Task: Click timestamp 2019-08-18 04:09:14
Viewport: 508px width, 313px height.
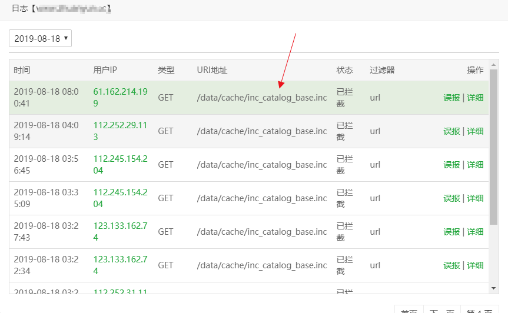Action: [x=46, y=131]
